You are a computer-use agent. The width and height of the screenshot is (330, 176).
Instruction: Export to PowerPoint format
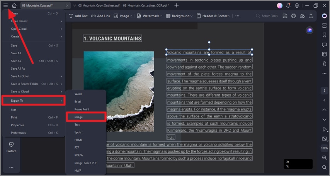86,109
